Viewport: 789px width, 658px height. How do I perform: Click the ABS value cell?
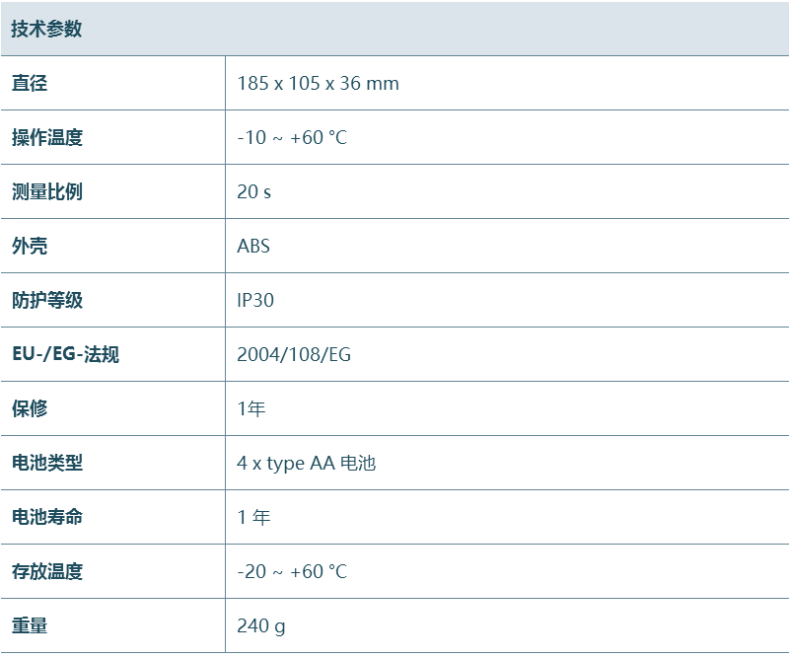click(253, 246)
